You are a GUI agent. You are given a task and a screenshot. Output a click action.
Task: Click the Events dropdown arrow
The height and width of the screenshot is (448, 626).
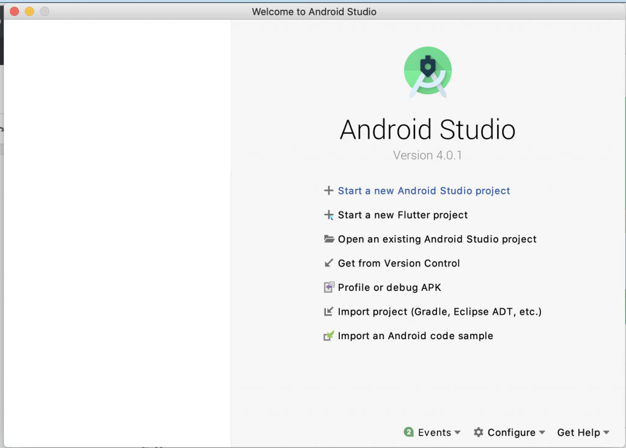(457, 433)
